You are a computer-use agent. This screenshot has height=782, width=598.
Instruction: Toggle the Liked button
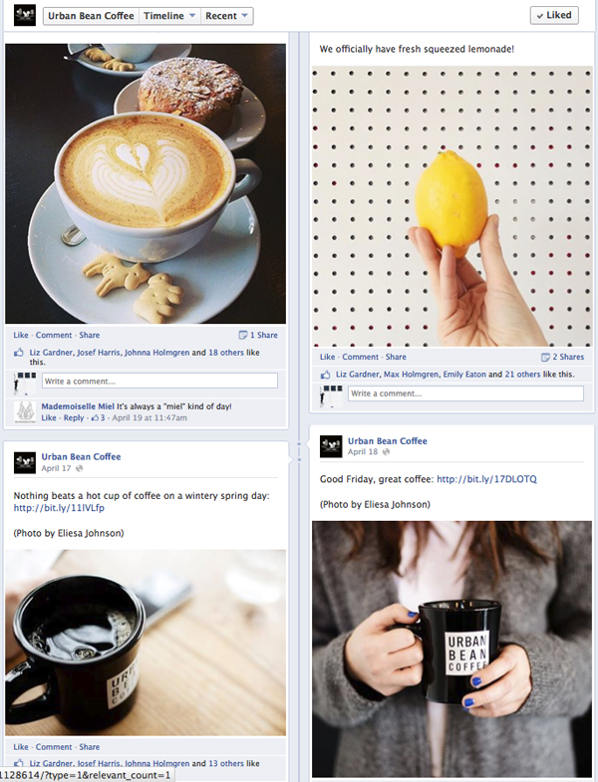(x=554, y=16)
